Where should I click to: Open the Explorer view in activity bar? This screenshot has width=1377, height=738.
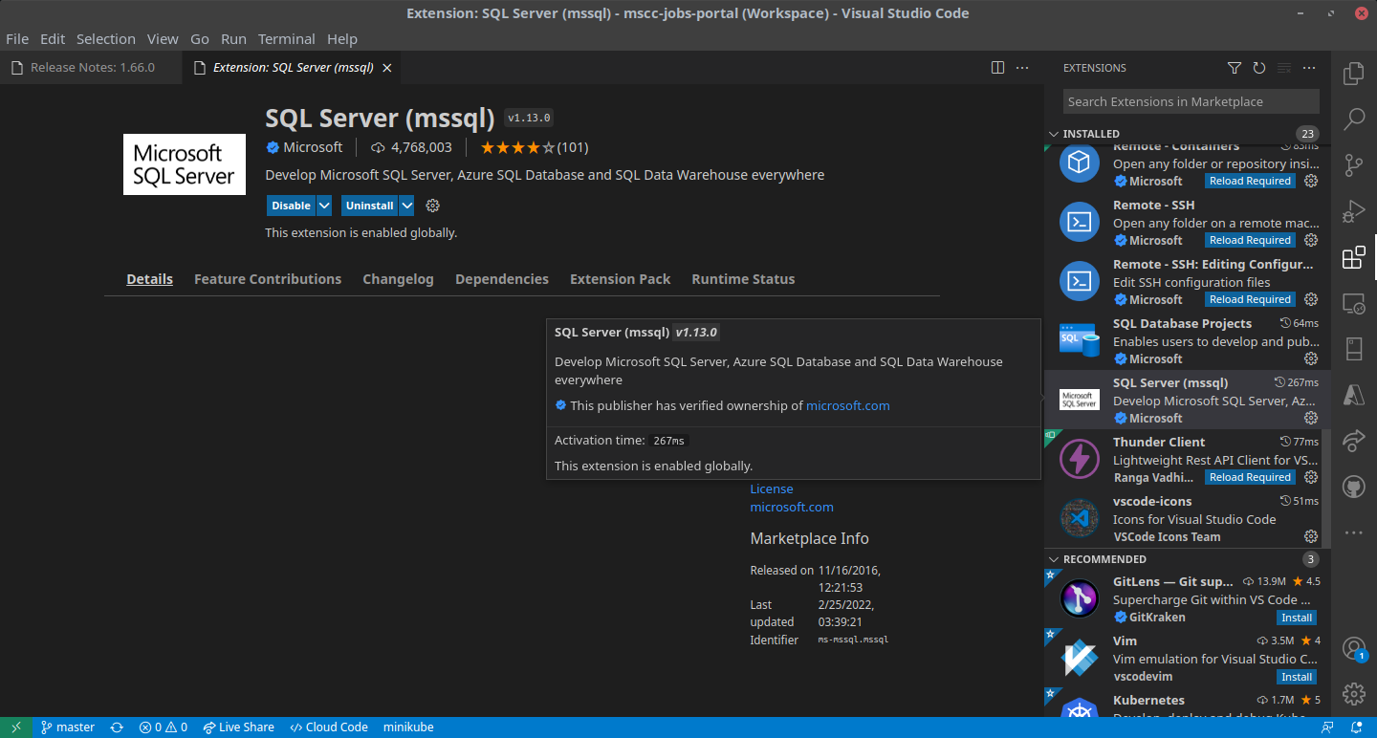[1353, 74]
